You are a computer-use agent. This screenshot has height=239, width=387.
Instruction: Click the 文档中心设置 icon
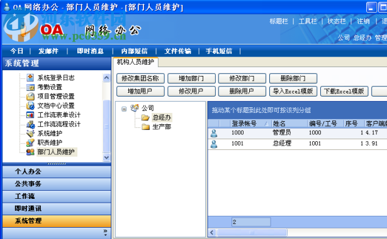(30, 105)
